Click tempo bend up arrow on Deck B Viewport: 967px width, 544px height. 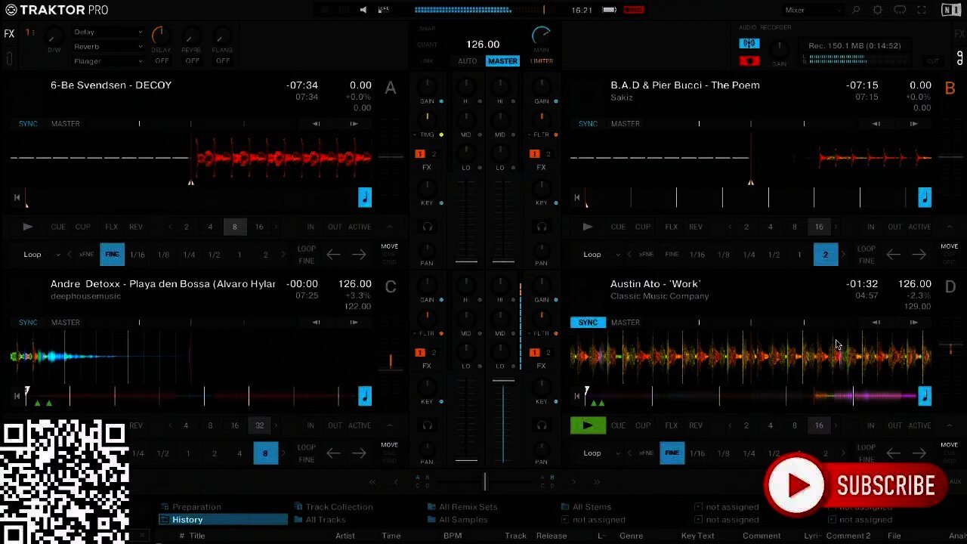913,123
